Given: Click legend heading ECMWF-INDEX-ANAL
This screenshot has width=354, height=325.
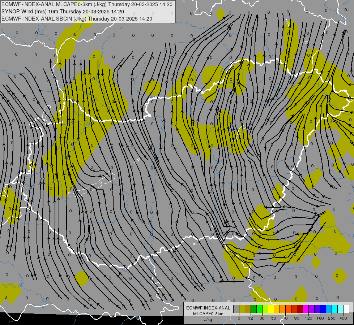Looking at the screenshot, I should pos(208,308).
